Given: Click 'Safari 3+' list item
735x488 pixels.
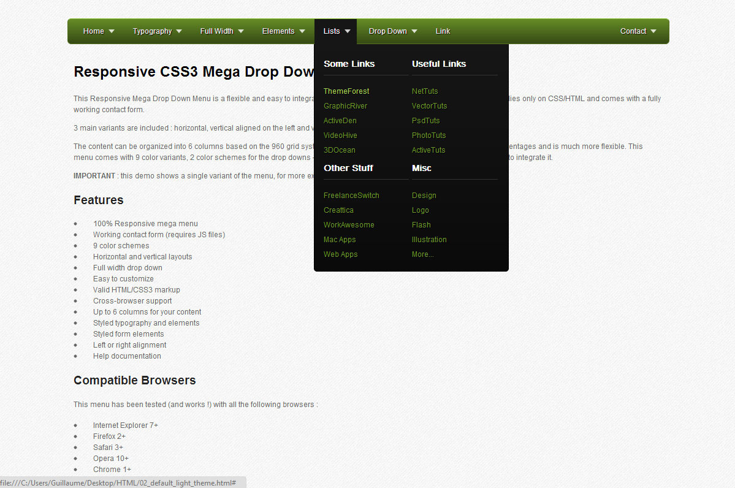Looking at the screenshot, I should 108,447.
